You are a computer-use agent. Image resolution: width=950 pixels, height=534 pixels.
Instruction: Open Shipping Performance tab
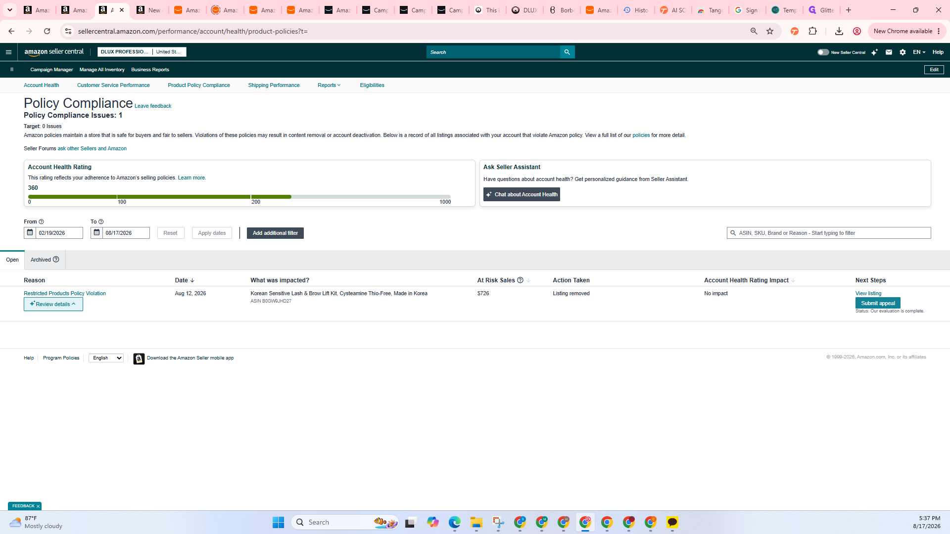point(274,85)
